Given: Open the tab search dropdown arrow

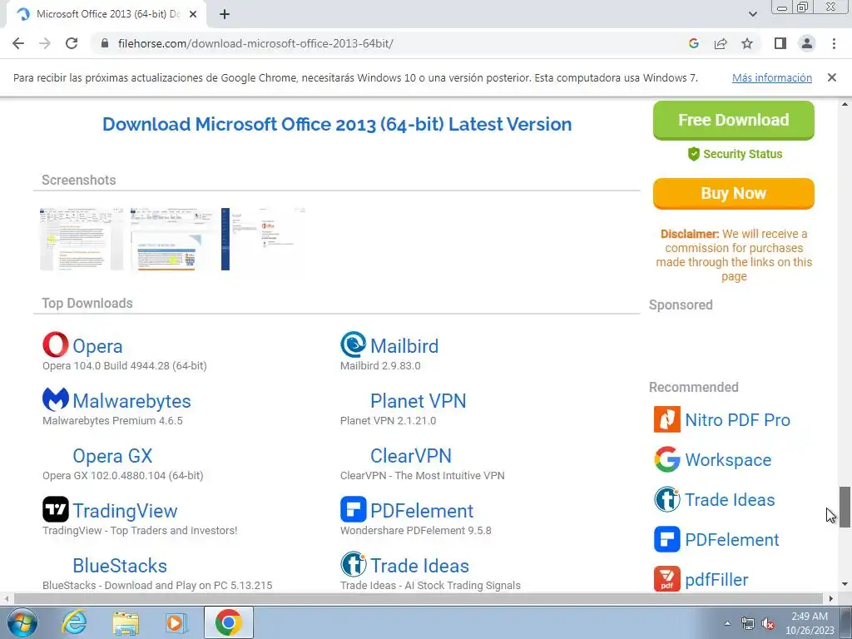Looking at the screenshot, I should pyautogui.click(x=752, y=14).
